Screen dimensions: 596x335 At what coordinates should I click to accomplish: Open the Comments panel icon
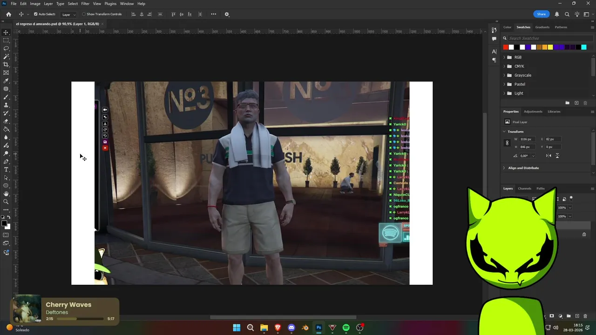[x=494, y=39]
